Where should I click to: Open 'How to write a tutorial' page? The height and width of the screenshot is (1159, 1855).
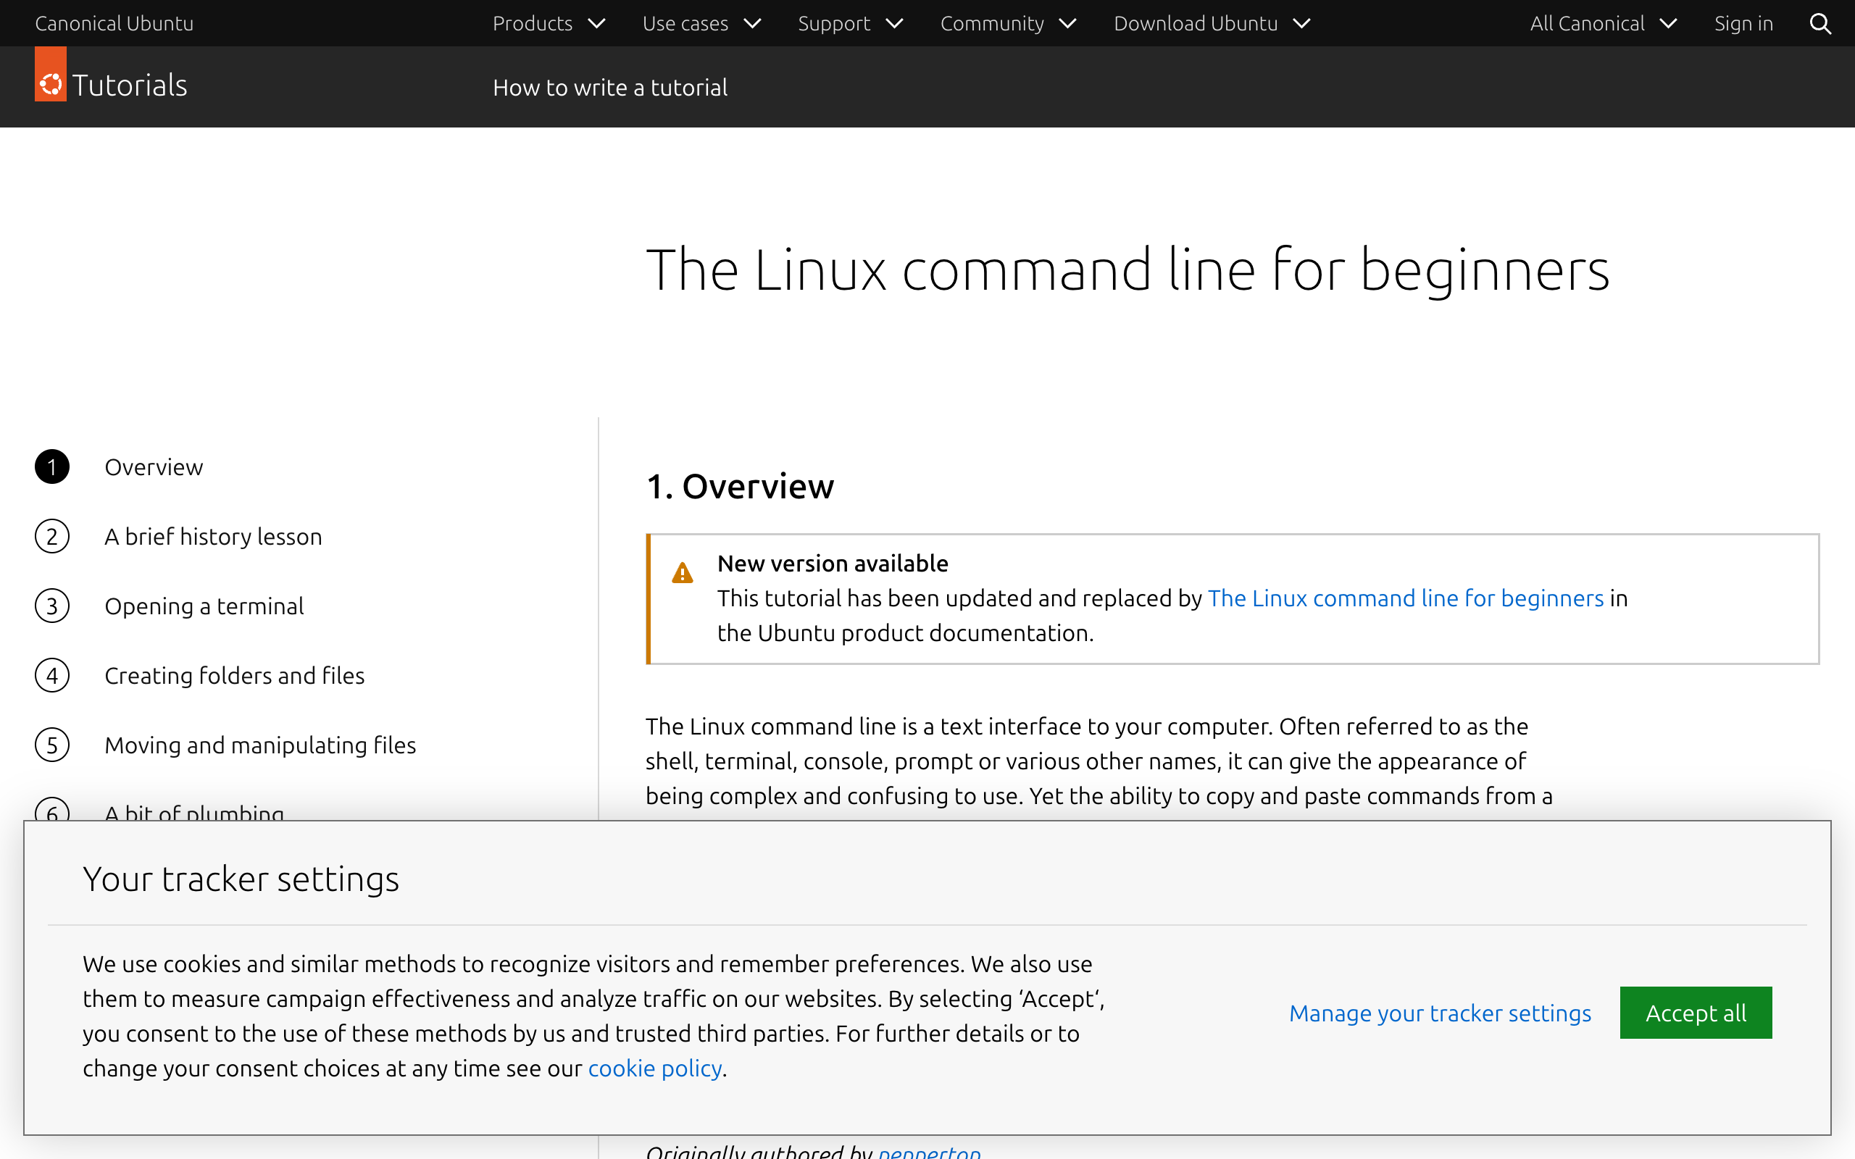[610, 87]
